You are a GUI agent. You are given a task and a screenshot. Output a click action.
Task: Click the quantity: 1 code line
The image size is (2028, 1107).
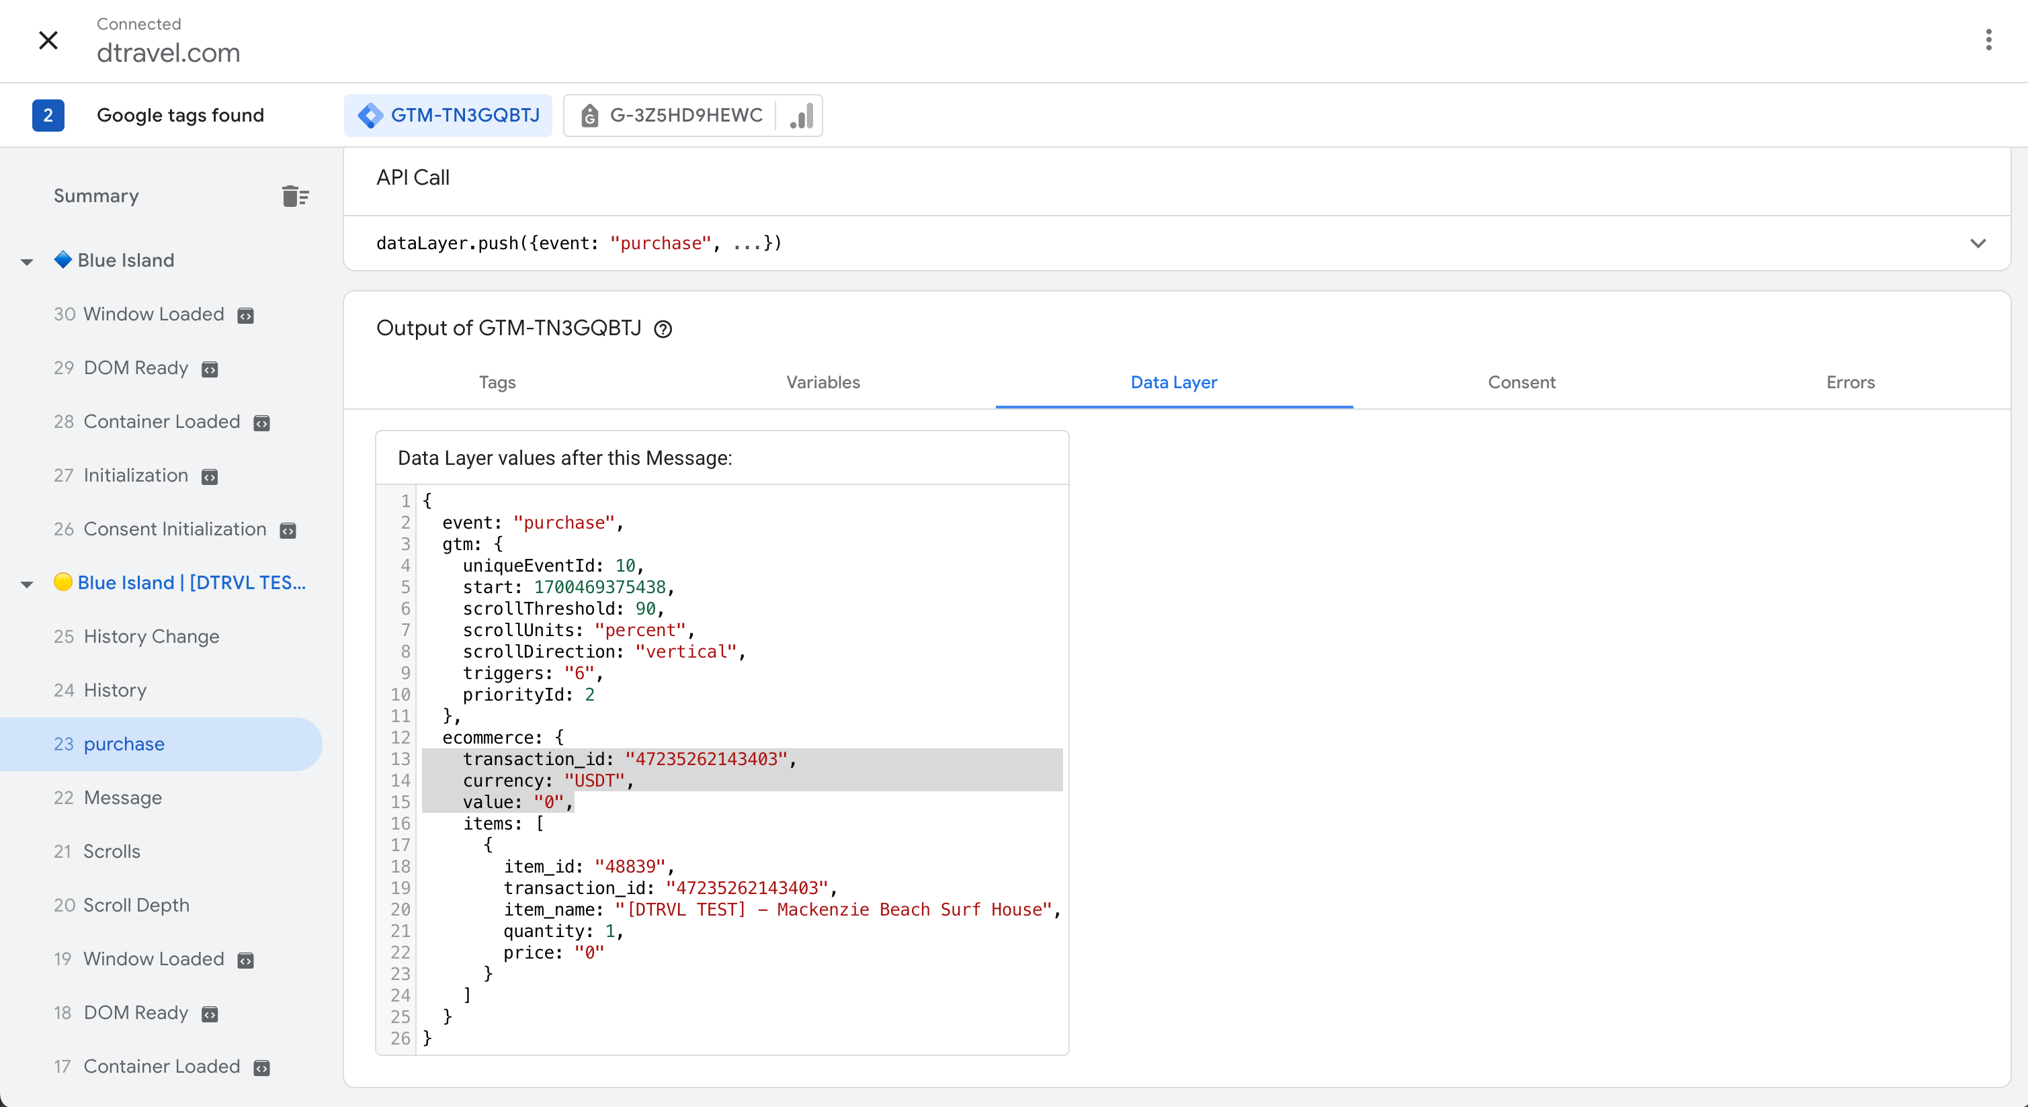coord(564,931)
